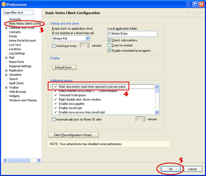Select Locations preferences item
The height and width of the screenshot is (176, 206).
(15, 49)
